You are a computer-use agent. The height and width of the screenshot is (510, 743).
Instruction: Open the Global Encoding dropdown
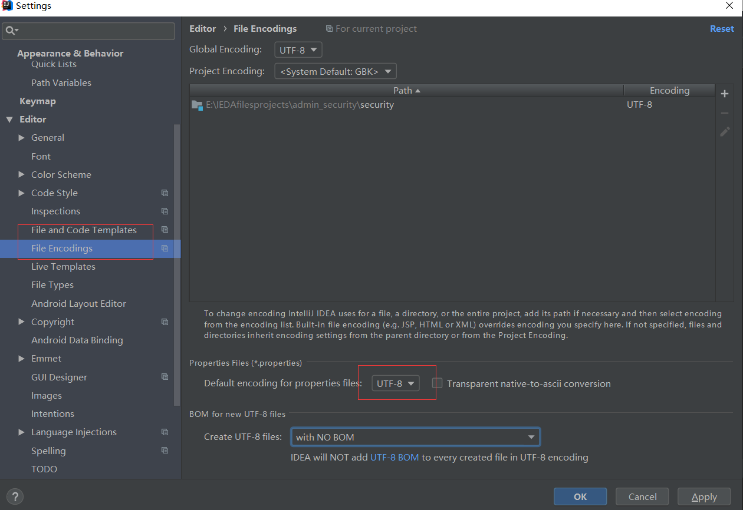pyautogui.click(x=298, y=50)
